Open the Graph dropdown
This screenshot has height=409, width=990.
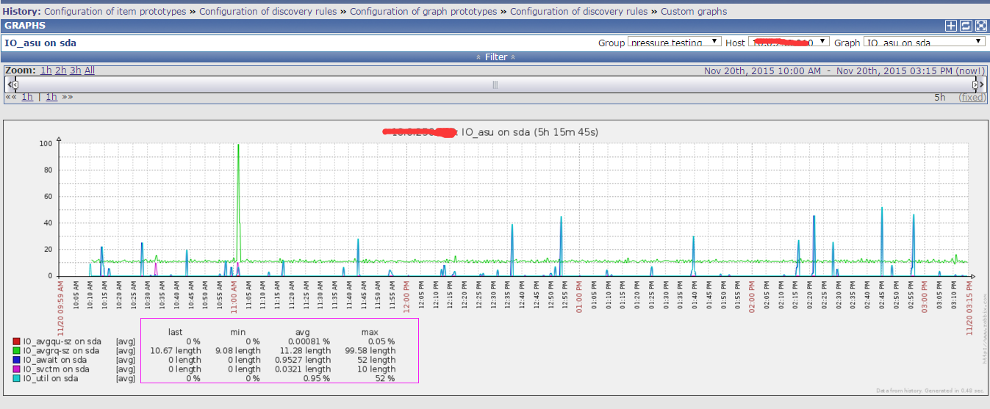(x=924, y=42)
